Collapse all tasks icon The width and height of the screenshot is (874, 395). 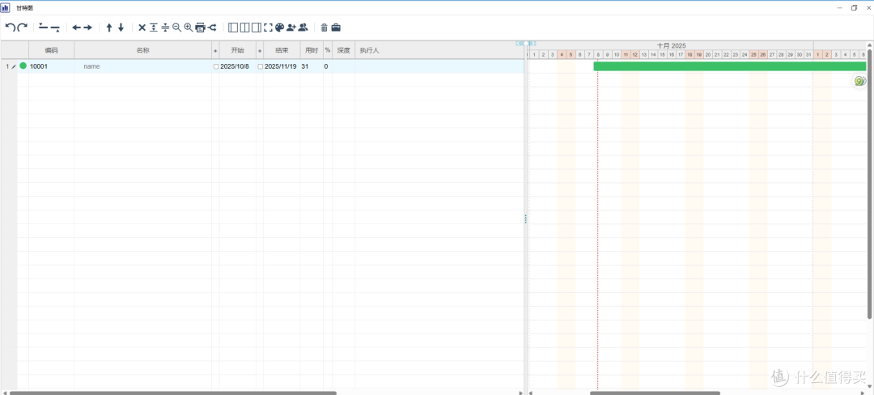tap(165, 28)
